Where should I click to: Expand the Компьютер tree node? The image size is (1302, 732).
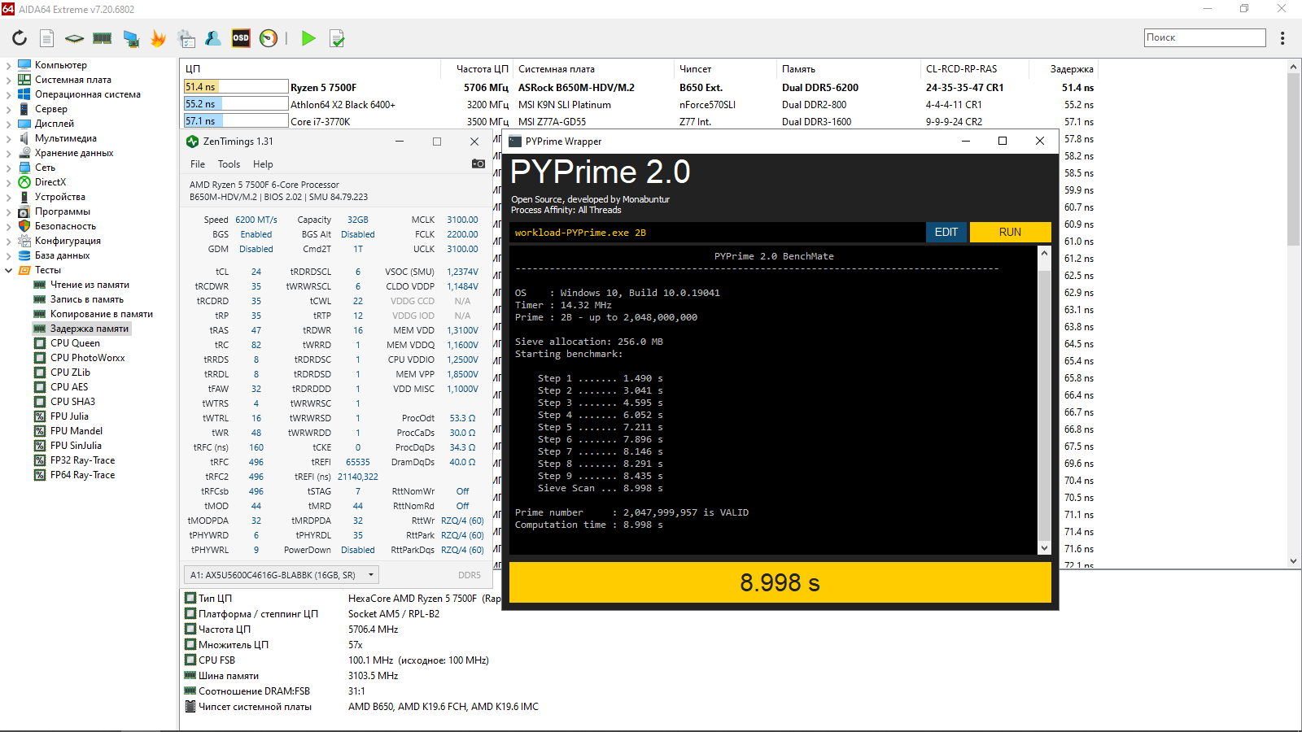[x=9, y=65]
